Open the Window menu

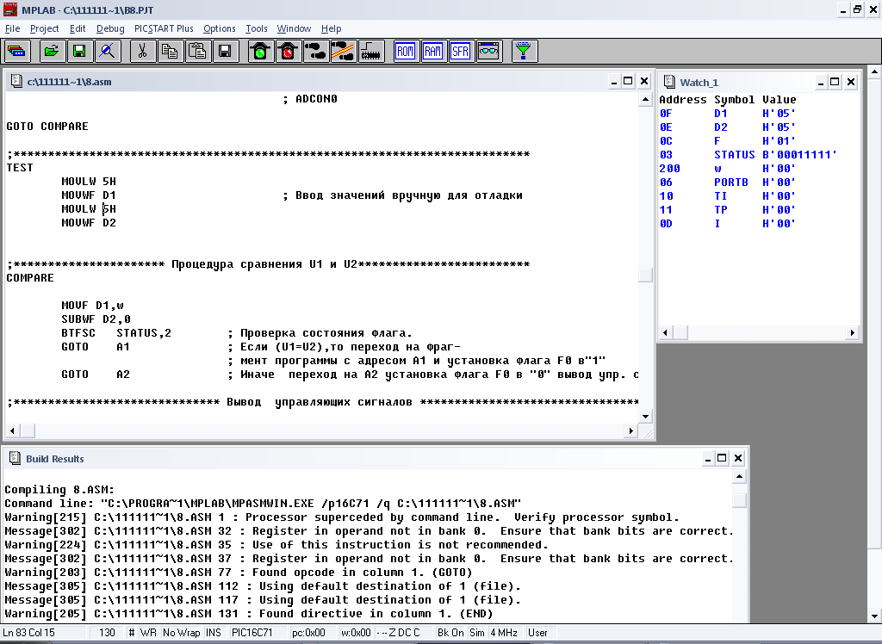click(294, 28)
